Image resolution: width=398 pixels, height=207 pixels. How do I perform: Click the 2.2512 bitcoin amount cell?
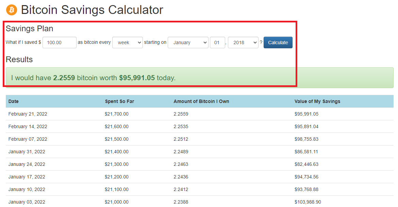coord(181,139)
